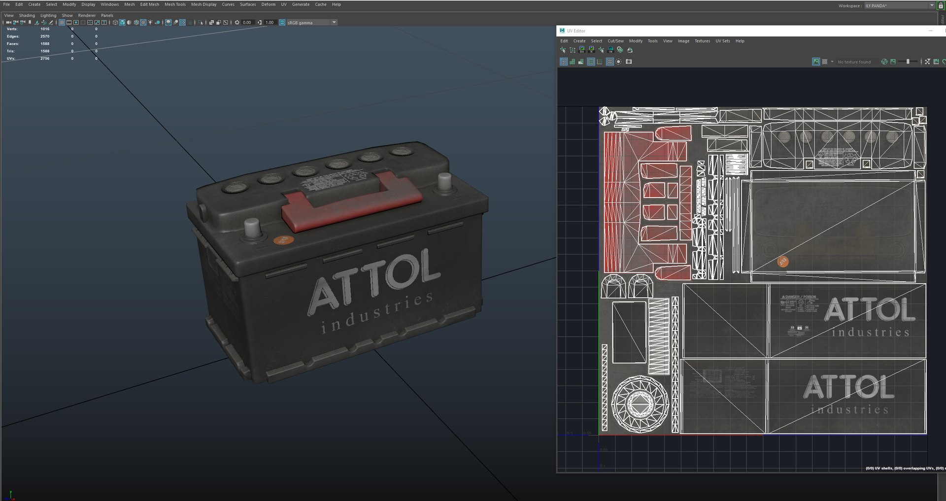946x501 pixels.
Task: Open the Generate menu in main menu bar
Action: (301, 4)
